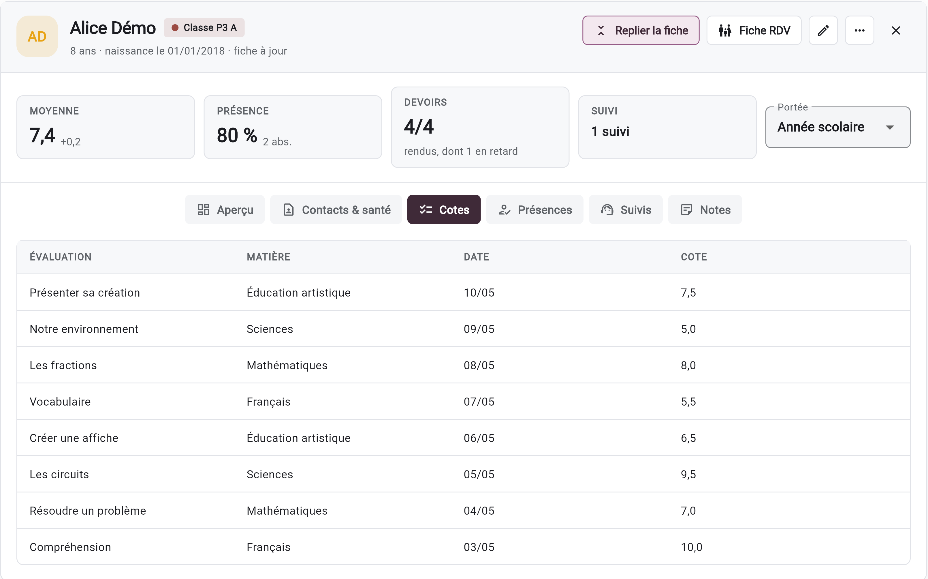
Task: Collapse the file with Replier la fiche
Action: point(641,30)
